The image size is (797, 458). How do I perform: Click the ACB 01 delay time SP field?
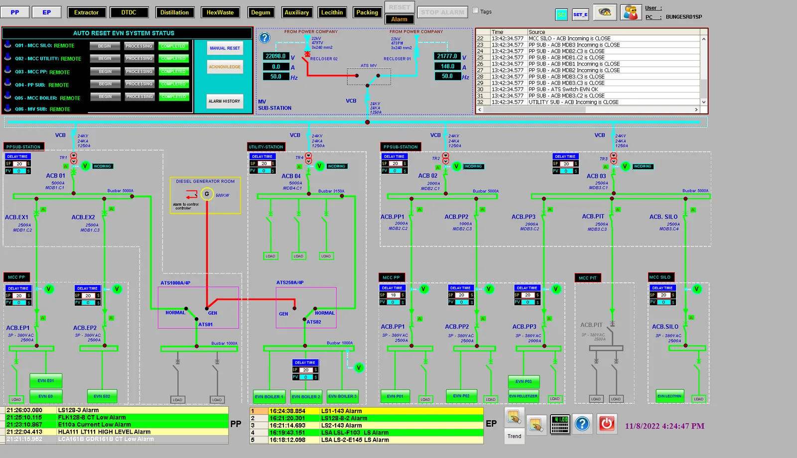(x=19, y=164)
